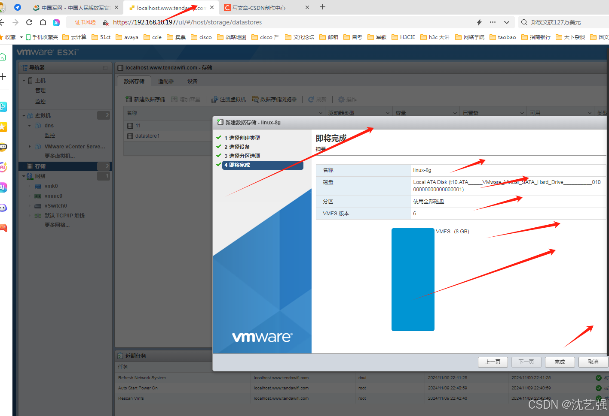609x416 pixels.
Task: Switch to the 数据存储 tab
Action: [x=134, y=81]
